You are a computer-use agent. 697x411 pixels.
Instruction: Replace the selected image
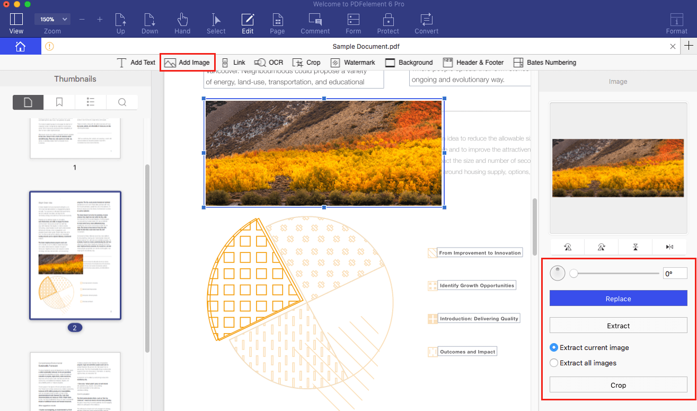[x=618, y=298]
